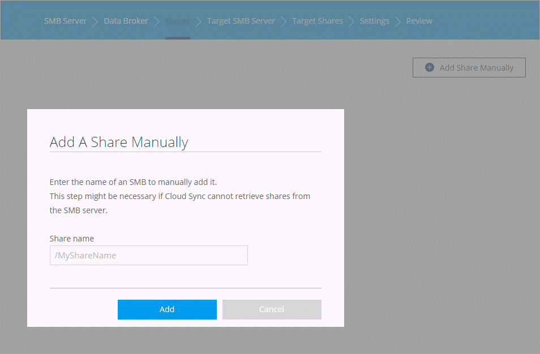Screen dimensions: 540x354
Task: Click the chevron arrow after Target Shares
Action: [x=352, y=21]
